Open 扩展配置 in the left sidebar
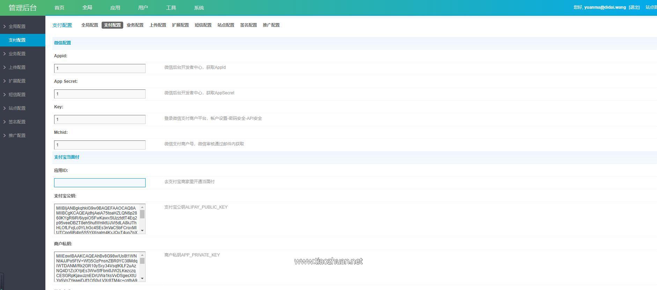 point(17,81)
